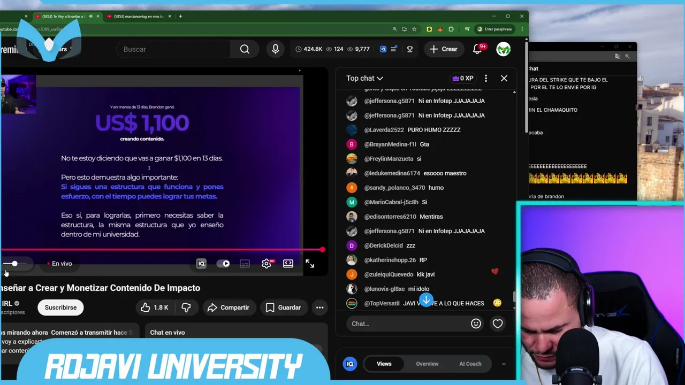
Task: Click username @Laverda2522 in chat
Action: coord(384,130)
